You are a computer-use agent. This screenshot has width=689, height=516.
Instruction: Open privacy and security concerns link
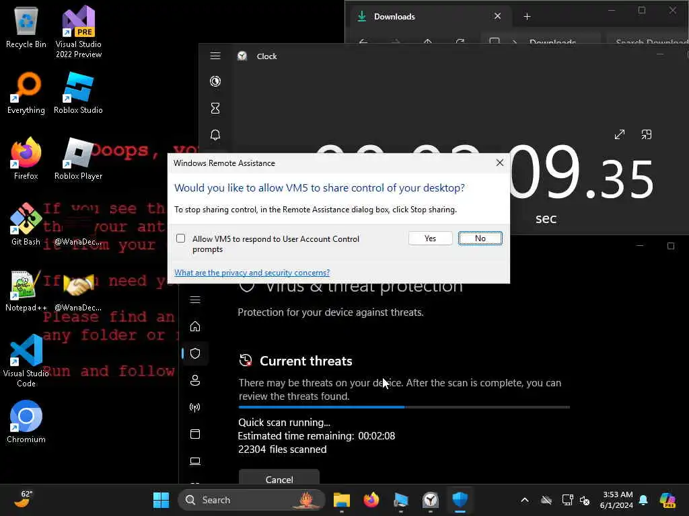coord(252,273)
